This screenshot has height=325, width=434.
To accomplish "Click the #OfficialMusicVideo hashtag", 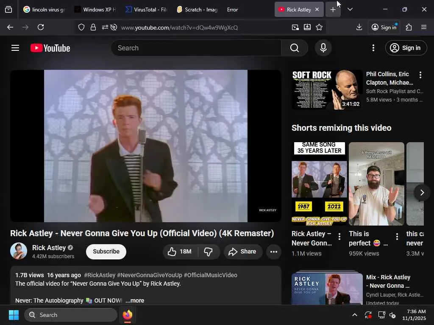I will 210,275.
